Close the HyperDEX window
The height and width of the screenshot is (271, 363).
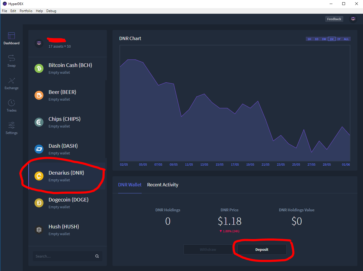pos(357,4)
